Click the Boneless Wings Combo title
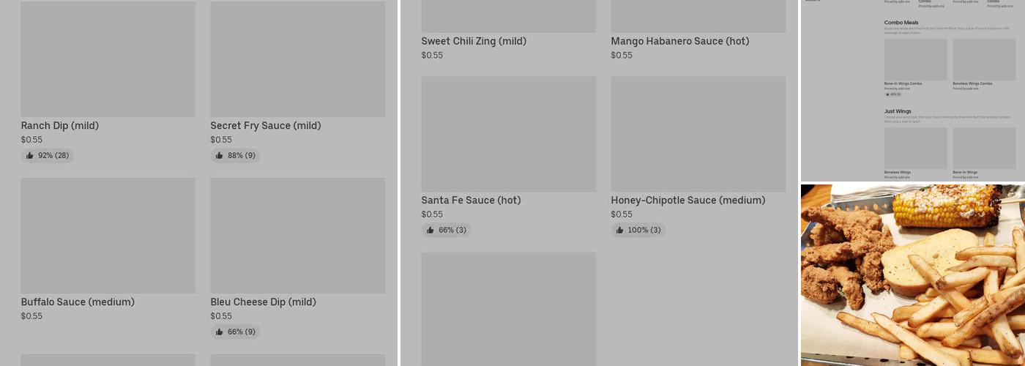Screen dimensions: 1025x366 [972, 83]
